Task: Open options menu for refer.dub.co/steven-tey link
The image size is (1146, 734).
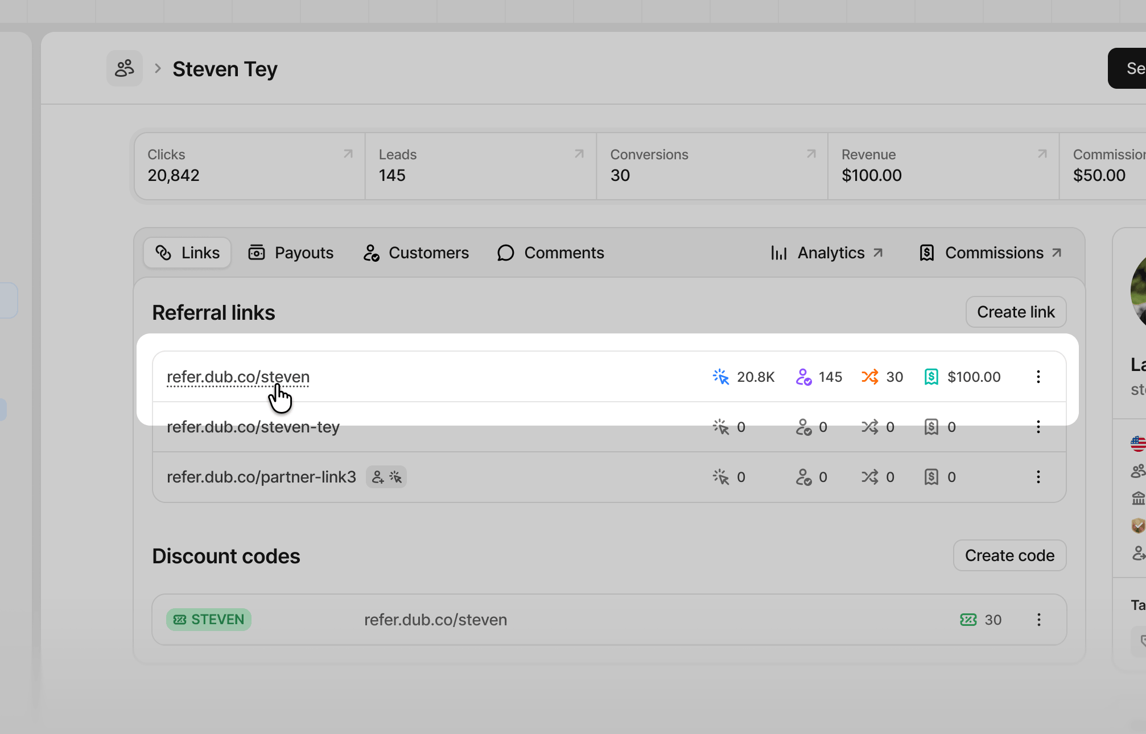Action: [x=1038, y=427]
